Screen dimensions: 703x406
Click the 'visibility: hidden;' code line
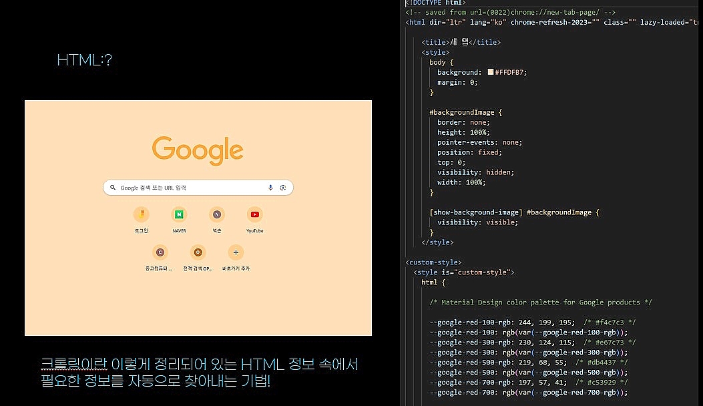476,172
